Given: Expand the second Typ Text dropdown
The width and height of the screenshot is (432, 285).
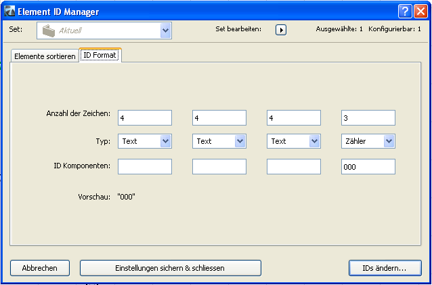Looking at the screenshot, I should click(x=240, y=141).
